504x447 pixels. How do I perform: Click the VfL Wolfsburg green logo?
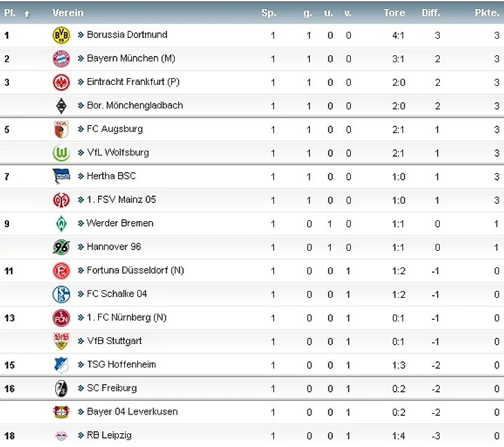pos(61,153)
